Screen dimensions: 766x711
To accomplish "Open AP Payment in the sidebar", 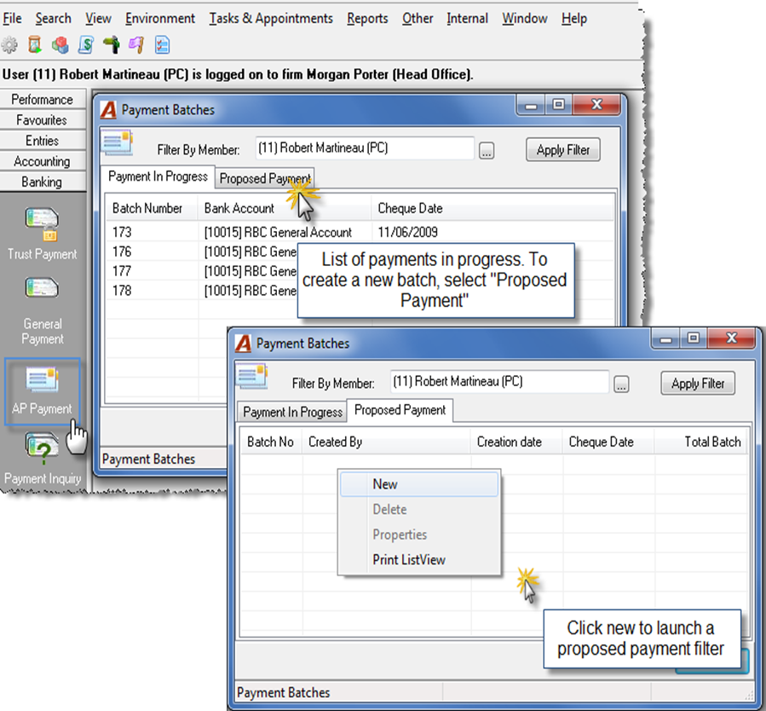I will 42,392.
